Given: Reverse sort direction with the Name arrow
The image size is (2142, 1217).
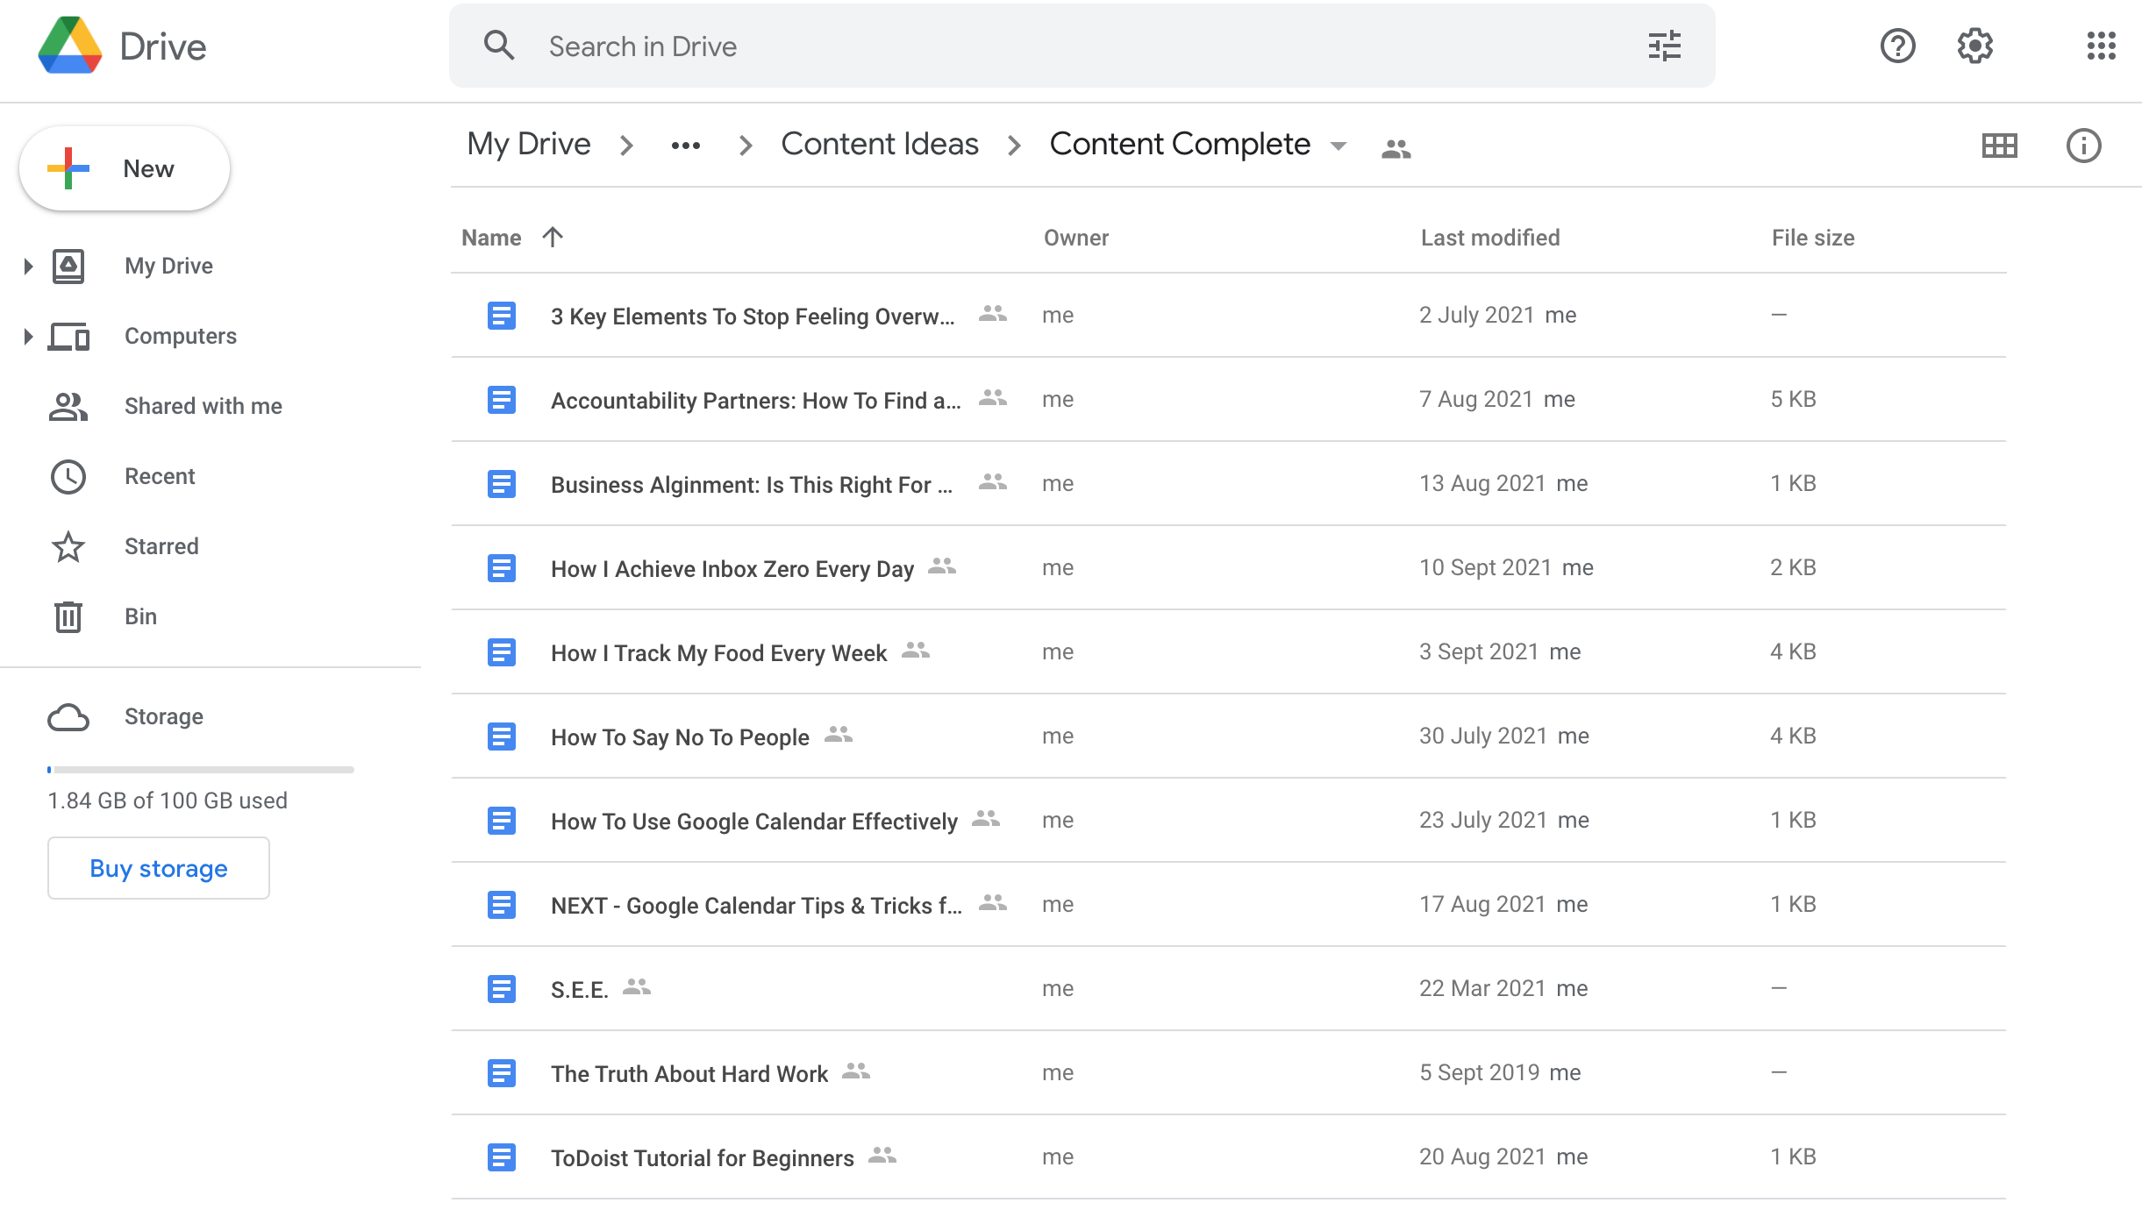Looking at the screenshot, I should pyautogui.click(x=553, y=237).
